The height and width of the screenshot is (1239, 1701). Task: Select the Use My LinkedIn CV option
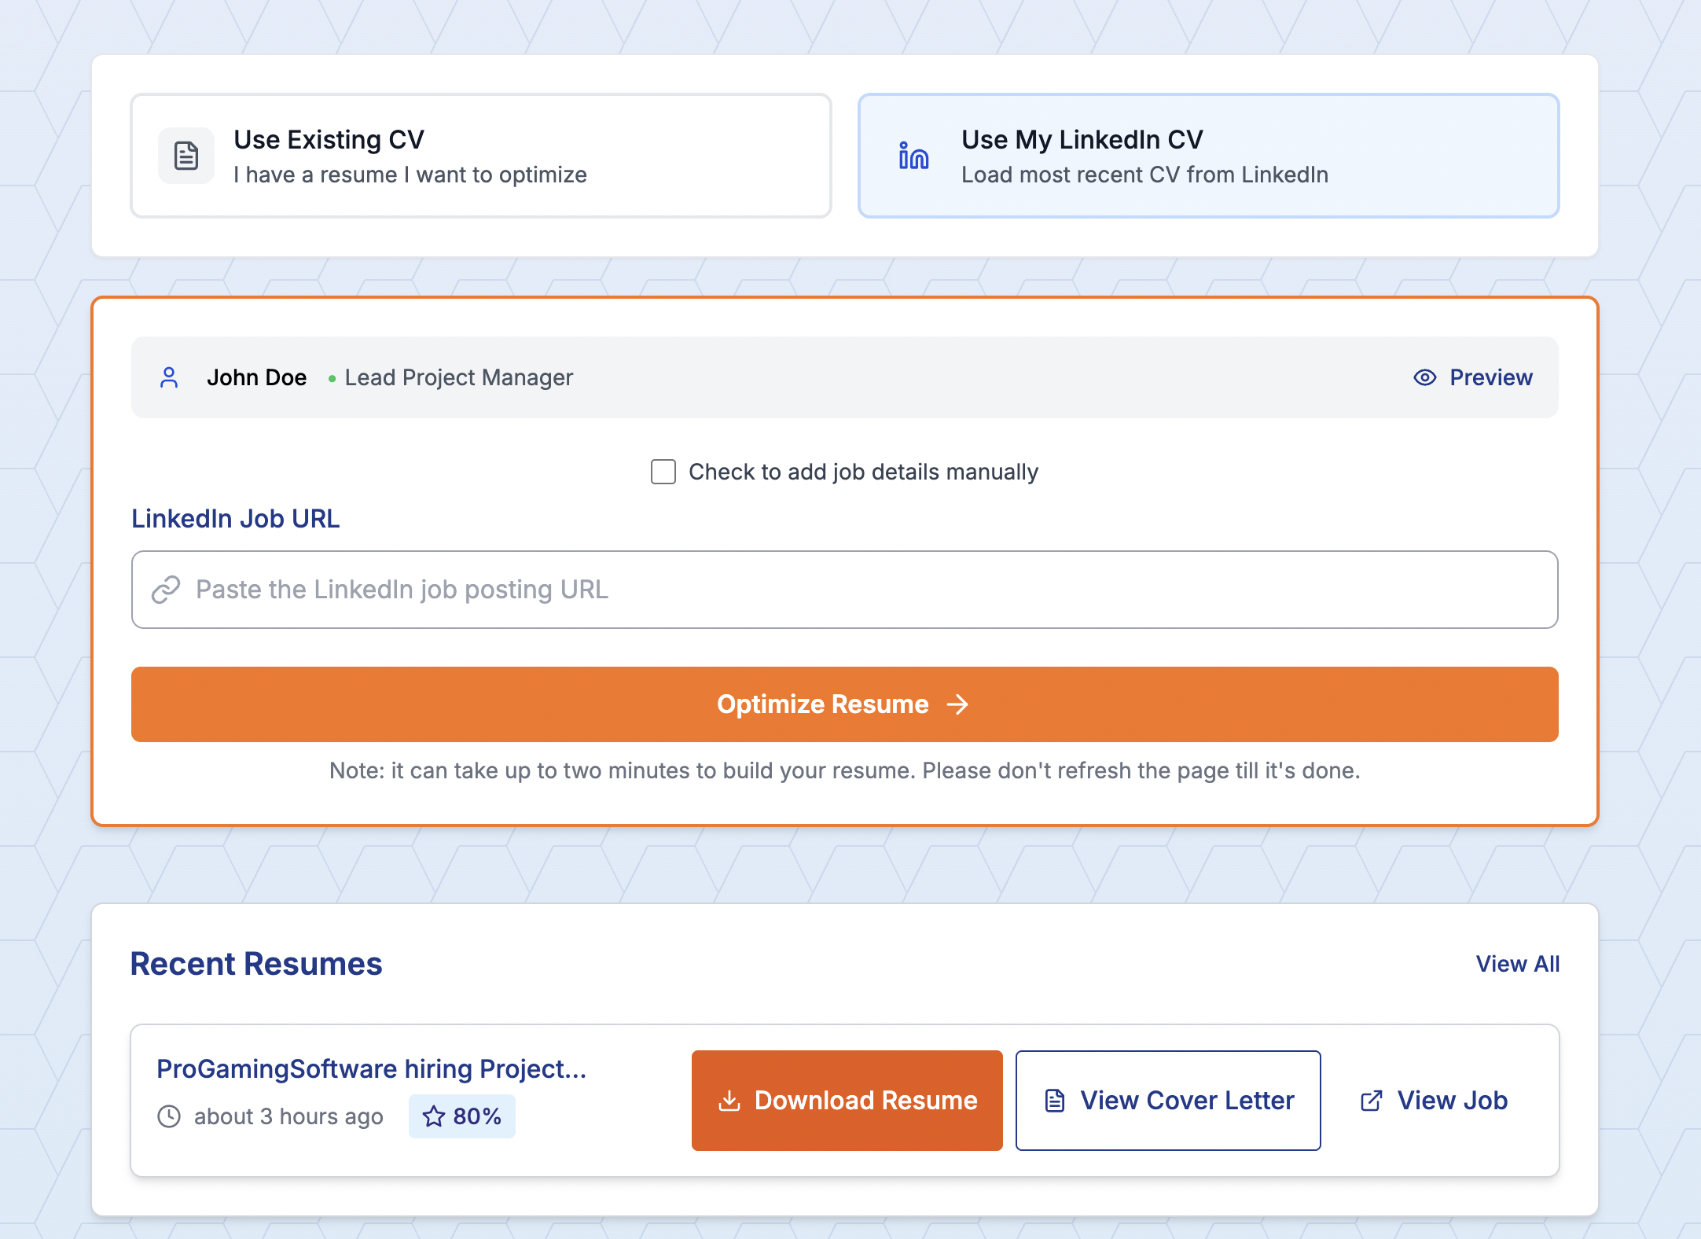coord(1208,156)
